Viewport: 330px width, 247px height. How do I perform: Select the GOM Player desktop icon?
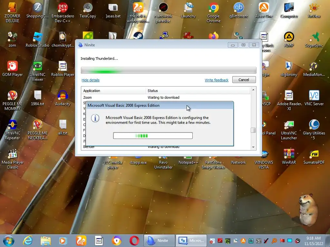click(x=12, y=69)
